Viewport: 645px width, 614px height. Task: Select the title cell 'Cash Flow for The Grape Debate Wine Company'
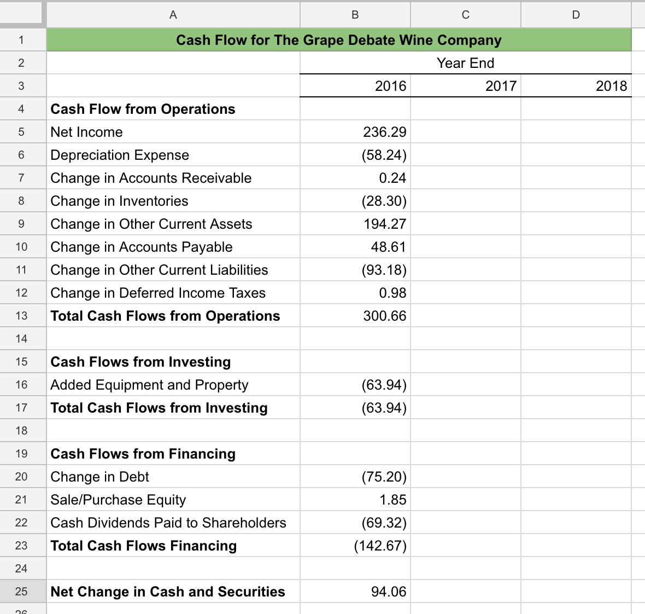[x=339, y=40]
